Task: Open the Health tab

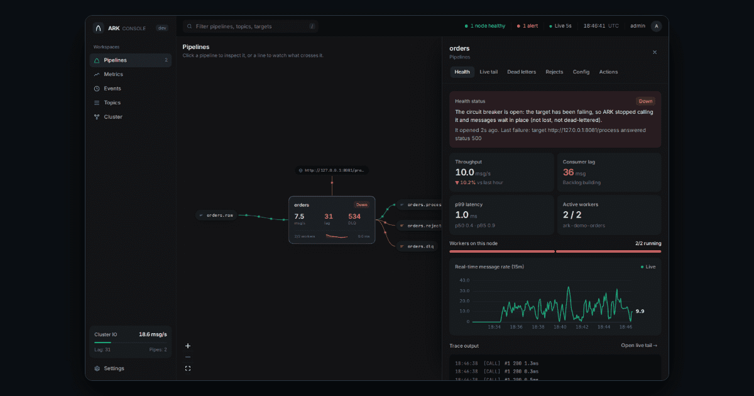Action: click(462, 72)
